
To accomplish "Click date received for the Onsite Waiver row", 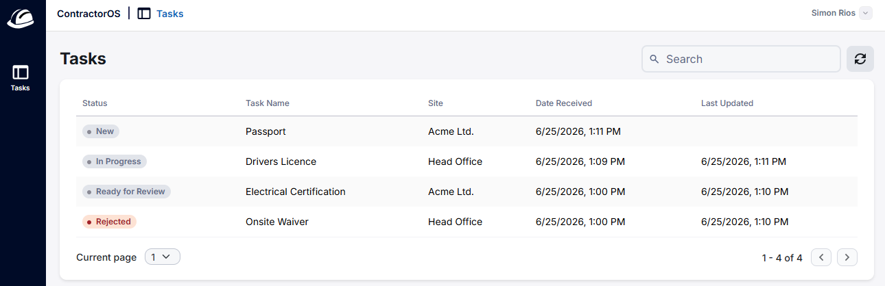I will 580,222.
